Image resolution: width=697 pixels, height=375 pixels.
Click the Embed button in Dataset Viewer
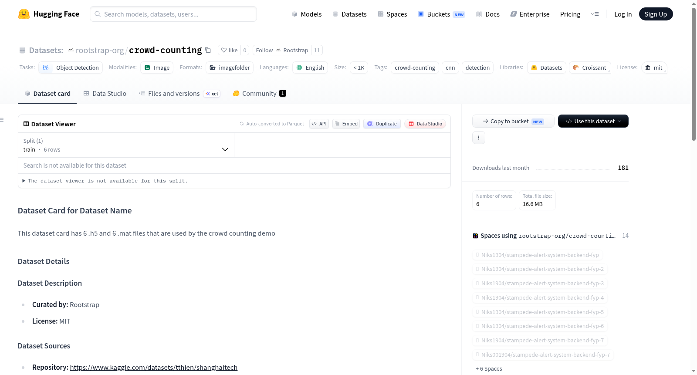pos(346,124)
